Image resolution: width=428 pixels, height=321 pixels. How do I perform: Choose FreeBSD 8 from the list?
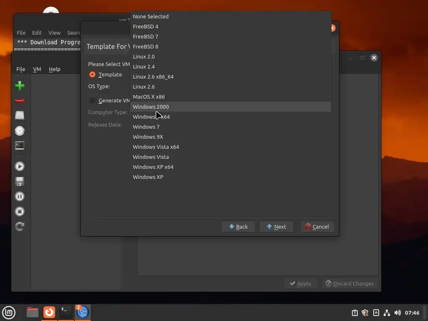tap(231, 47)
